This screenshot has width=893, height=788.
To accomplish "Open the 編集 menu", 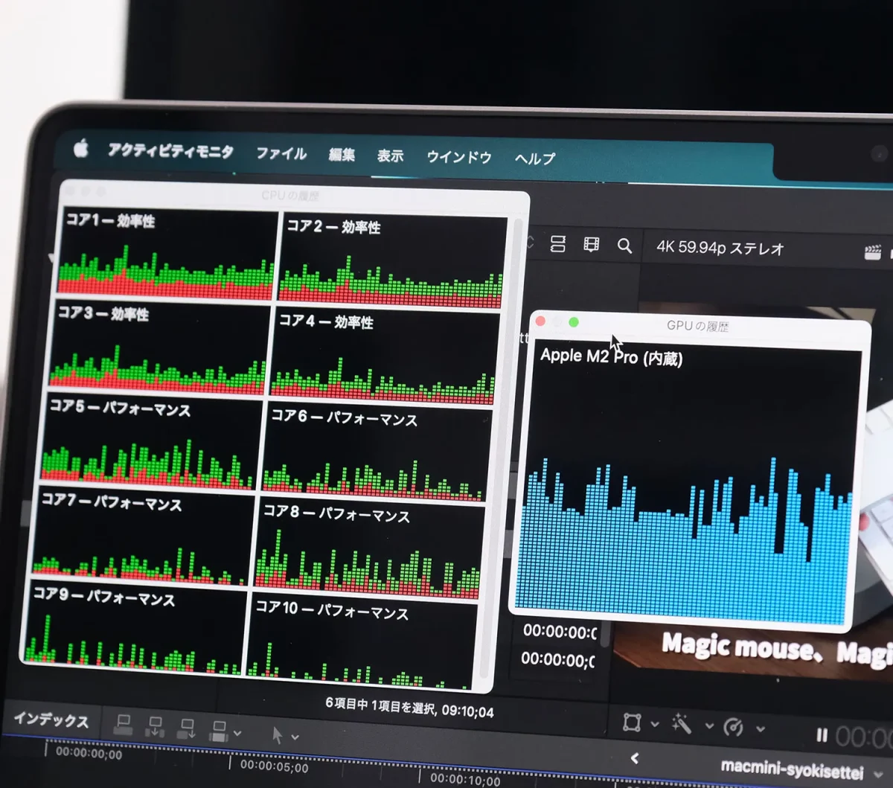I will [x=342, y=155].
